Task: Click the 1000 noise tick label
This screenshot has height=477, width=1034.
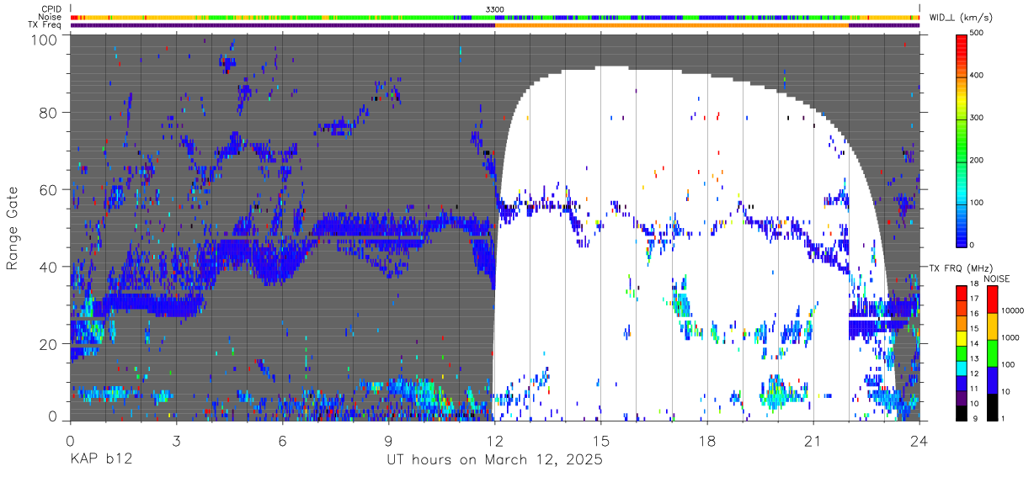Action: tap(1011, 337)
